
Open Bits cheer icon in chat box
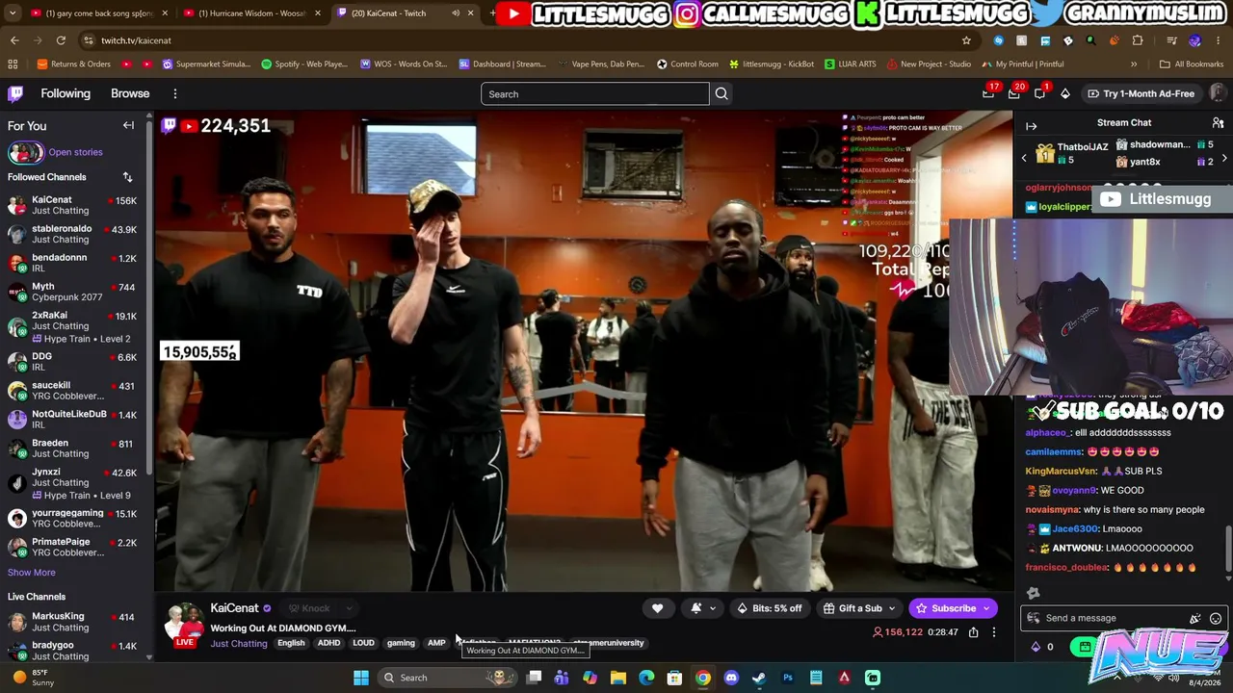(x=1195, y=619)
